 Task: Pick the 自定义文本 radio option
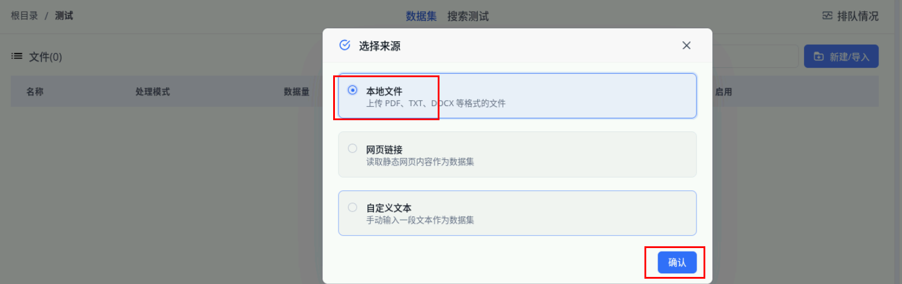(353, 207)
